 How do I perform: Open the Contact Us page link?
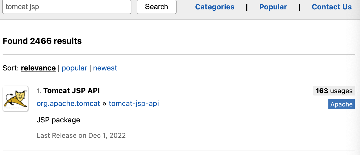[x=332, y=7]
